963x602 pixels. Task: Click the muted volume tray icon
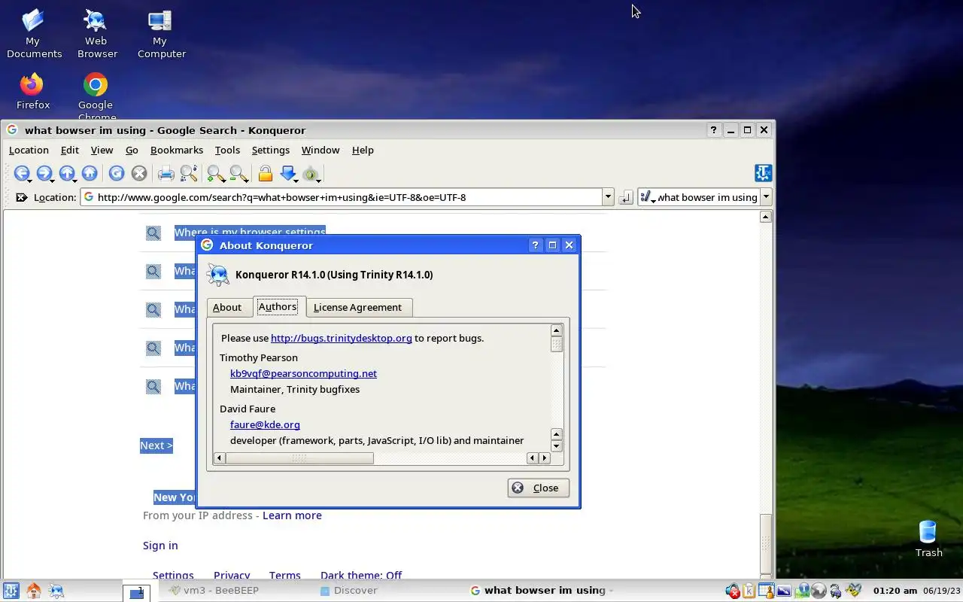[x=732, y=591]
